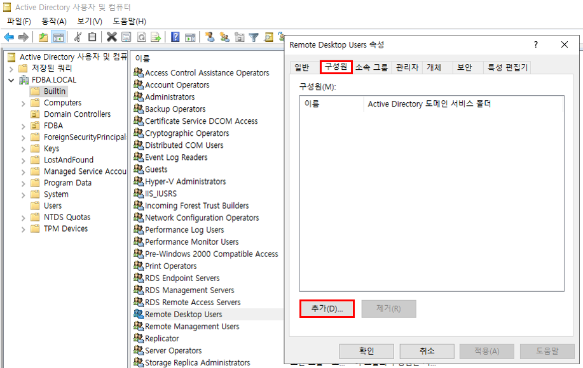Switch to the 관리자 tab
Viewport: 583px width, 368px height.
tap(407, 67)
